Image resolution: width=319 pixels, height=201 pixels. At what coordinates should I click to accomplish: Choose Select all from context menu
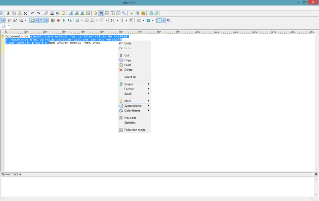[134, 77]
